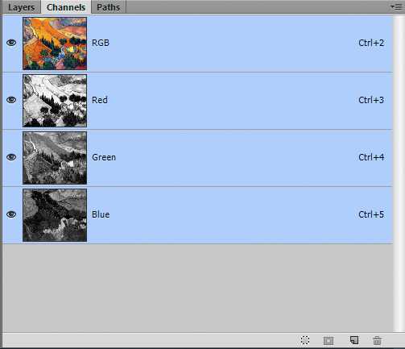Click the Red channel grayscale thumbnail
The height and width of the screenshot is (349, 405).
(x=55, y=101)
